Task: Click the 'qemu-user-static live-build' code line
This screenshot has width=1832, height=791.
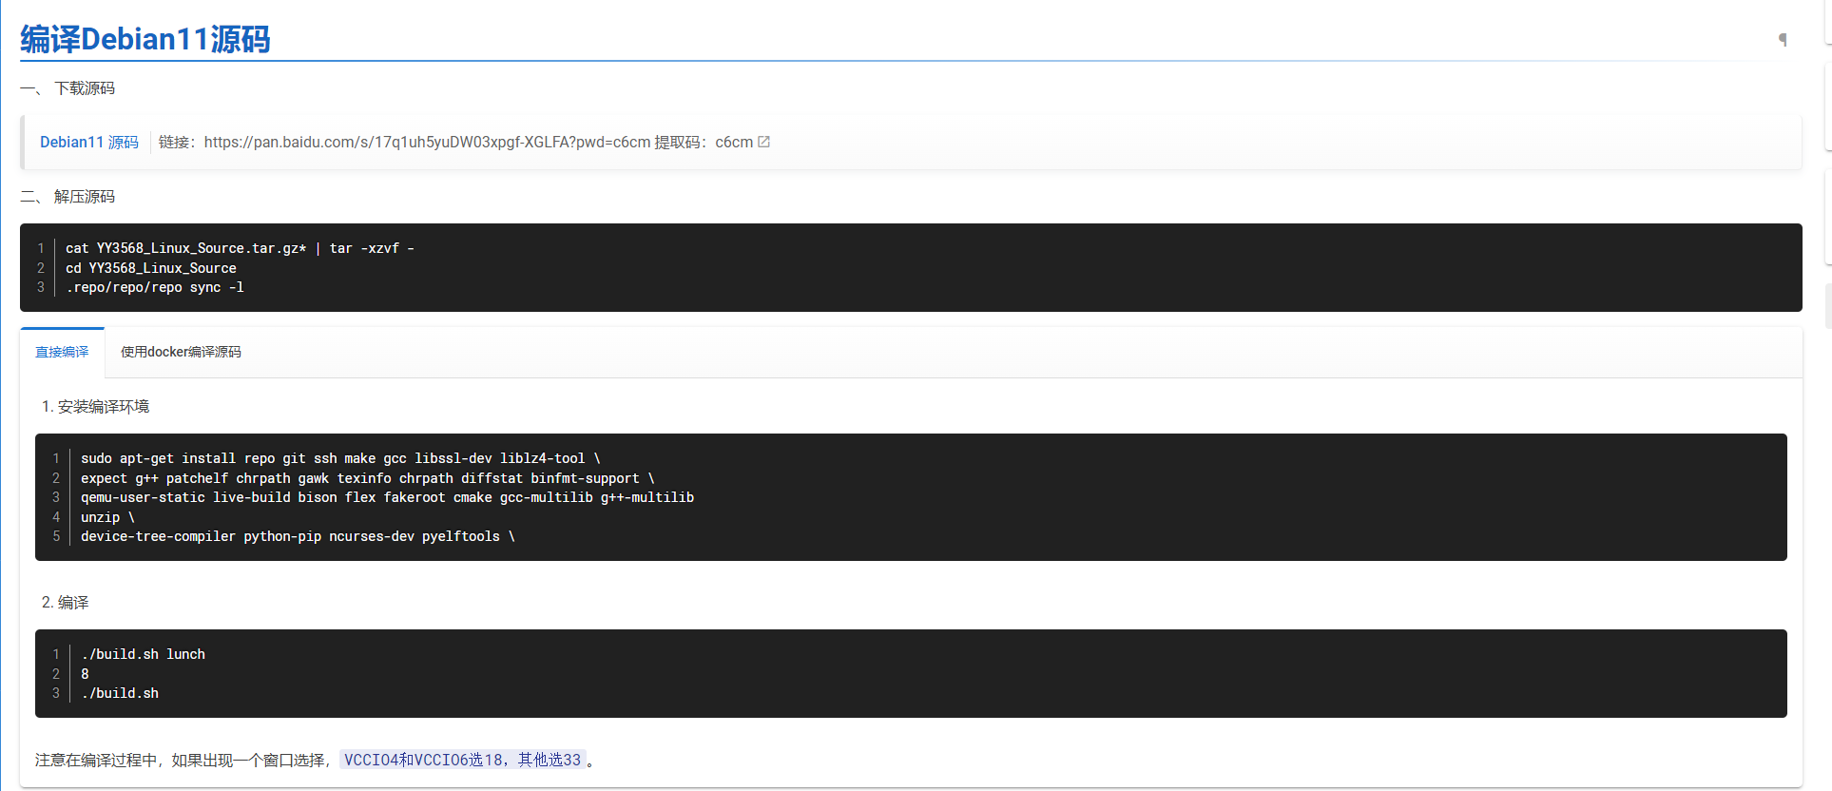Action: (386, 497)
